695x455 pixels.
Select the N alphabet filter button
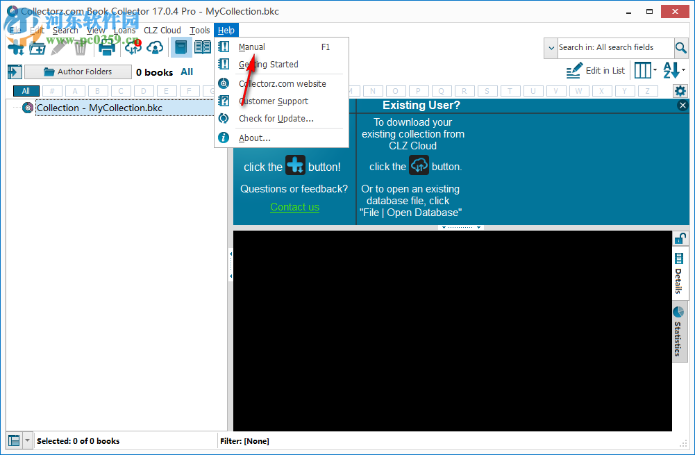click(373, 91)
